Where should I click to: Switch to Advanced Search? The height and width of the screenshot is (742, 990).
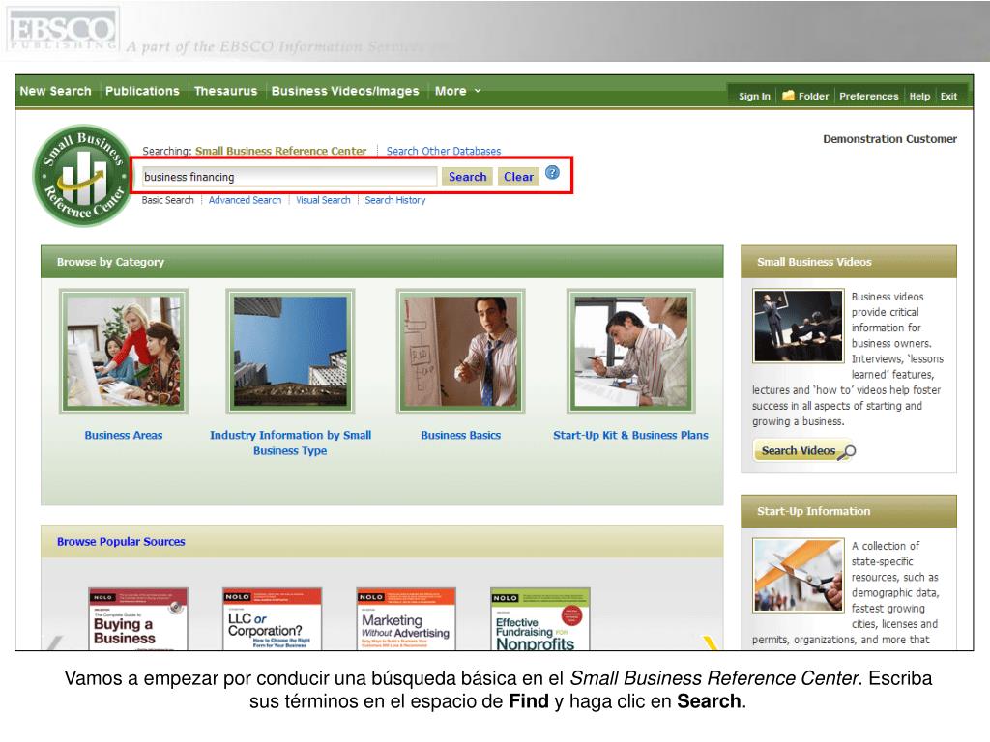(x=245, y=200)
